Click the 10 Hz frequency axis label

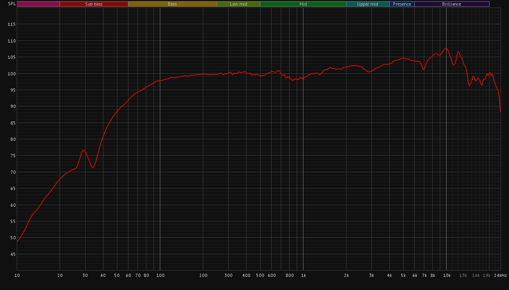tap(17, 275)
